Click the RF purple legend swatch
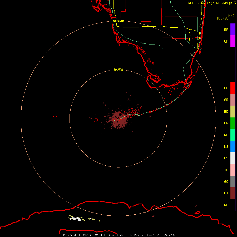The image size is (237, 237). [233, 29]
